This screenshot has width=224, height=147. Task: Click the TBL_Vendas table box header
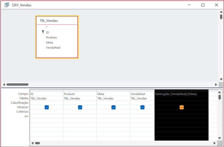(x=49, y=21)
